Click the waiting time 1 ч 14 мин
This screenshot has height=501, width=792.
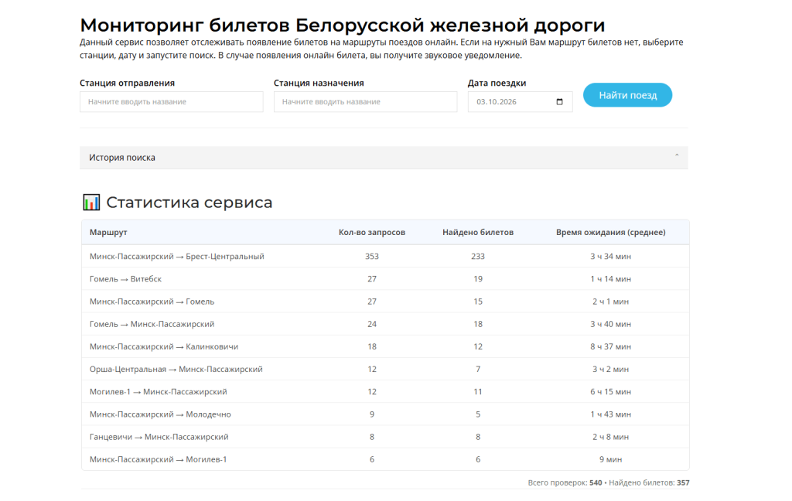click(x=611, y=279)
